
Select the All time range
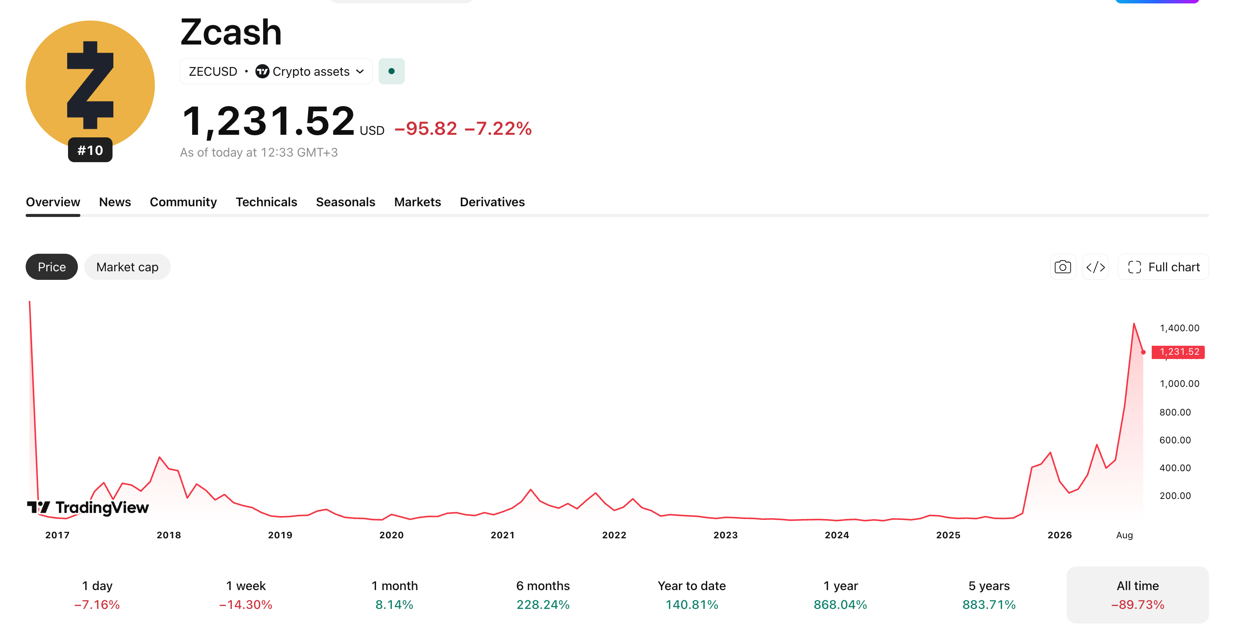1138,595
